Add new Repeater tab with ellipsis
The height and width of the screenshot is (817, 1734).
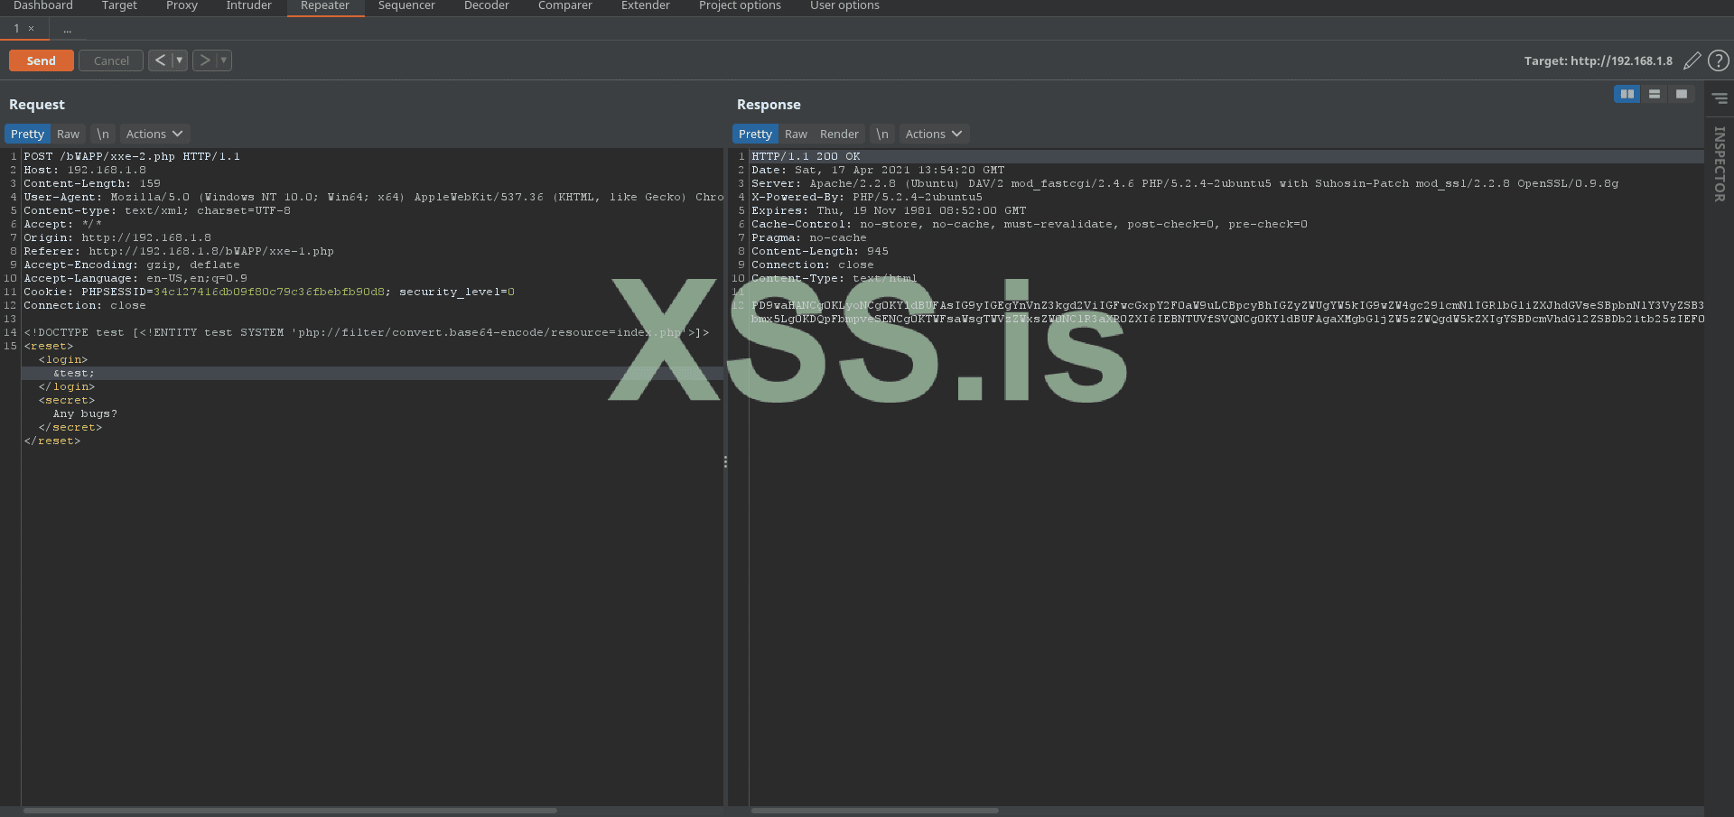tap(68, 29)
